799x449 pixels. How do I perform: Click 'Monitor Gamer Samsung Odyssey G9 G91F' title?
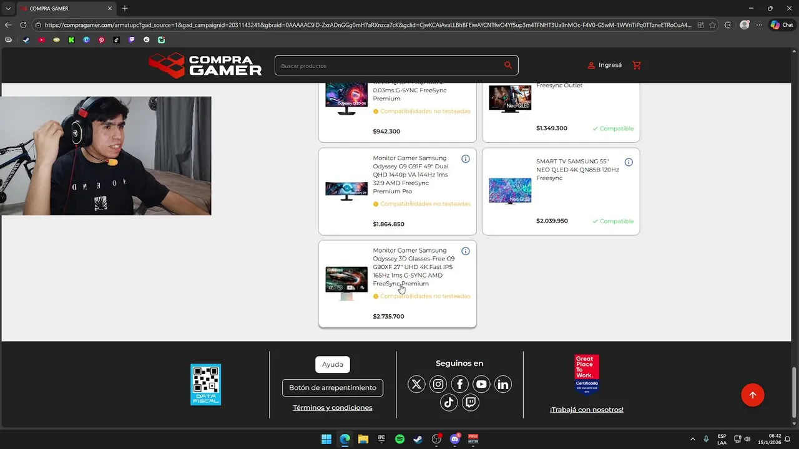410,175
